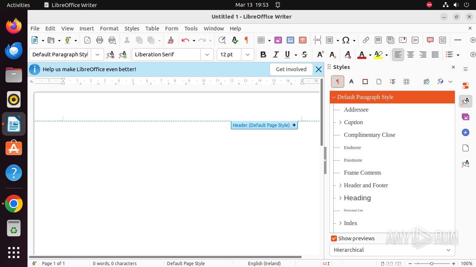Image resolution: width=476 pixels, height=267 pixels.
Task: Insert Footnote toolbar icon
Action: point(378,40)
